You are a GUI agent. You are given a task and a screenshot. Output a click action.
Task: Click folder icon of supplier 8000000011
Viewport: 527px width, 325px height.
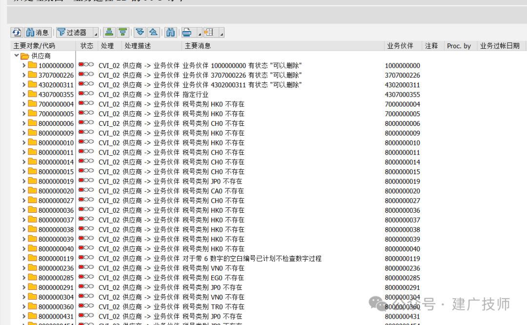pyautogui.click(x=32, y=152)
